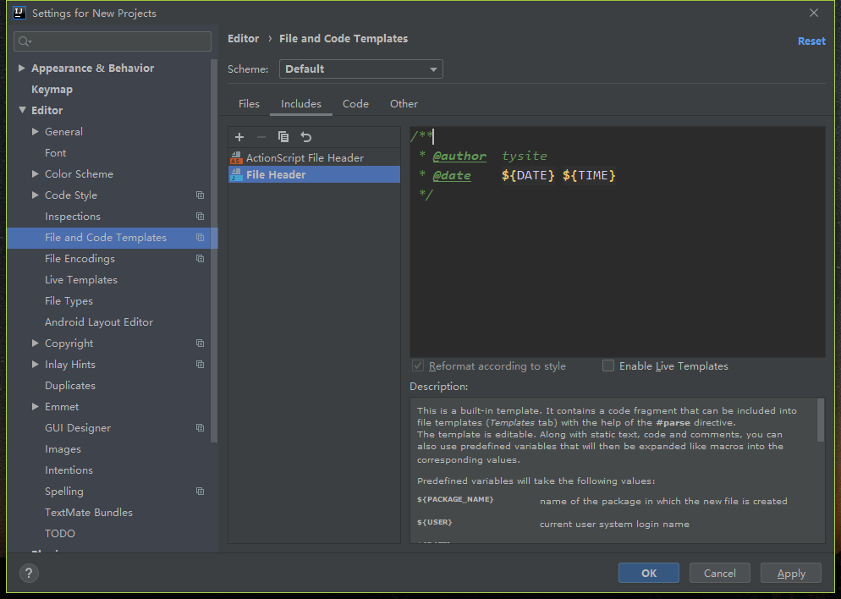Select File and Code Templates in tree
This screenshot has height=599, width=841.
(x=113, y=238)
